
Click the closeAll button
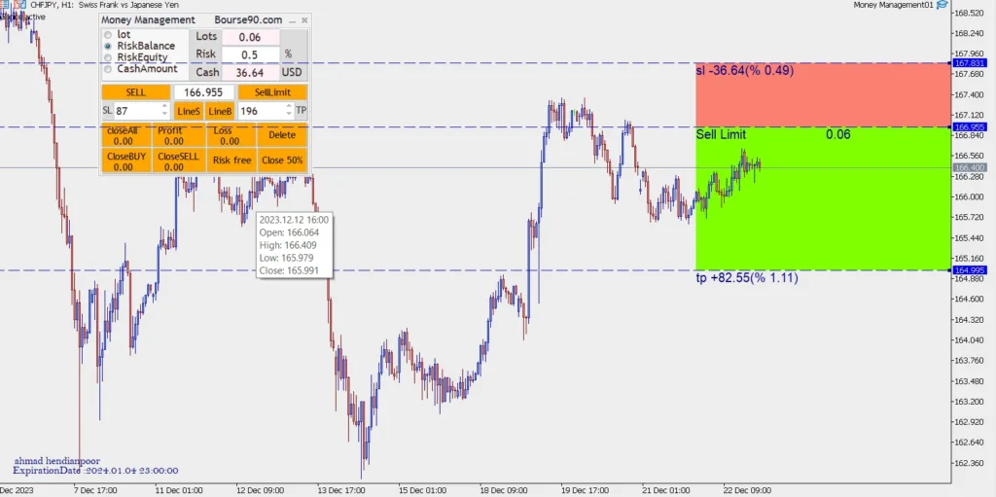[126, 135]
